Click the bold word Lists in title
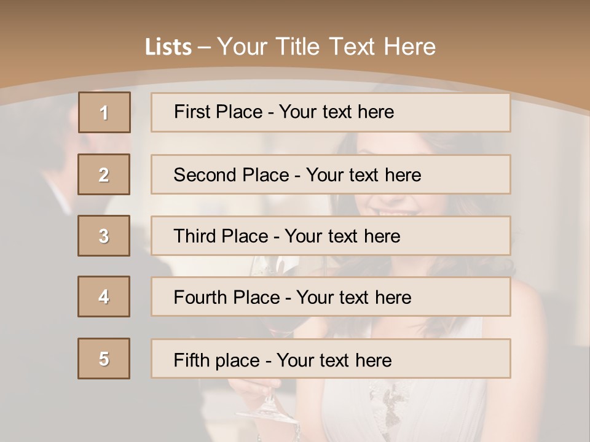The height and width of the screenshot is (442, 590). click(168, 47)
